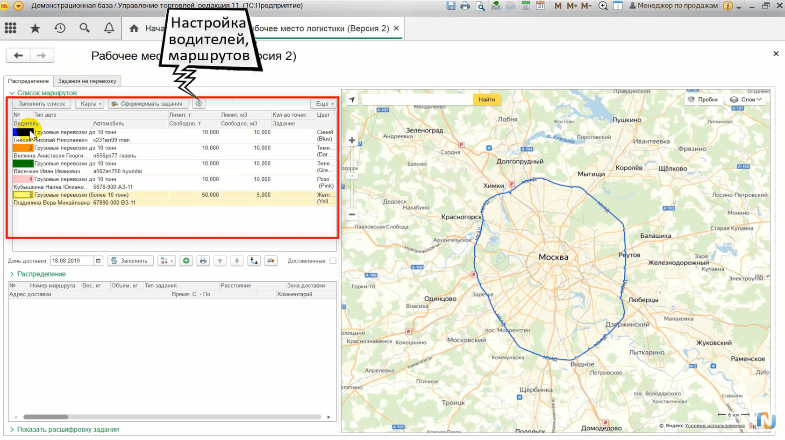This screenshot has width=785, height=440.
Task: Click the M memory button
Action: tap(558, 6)
